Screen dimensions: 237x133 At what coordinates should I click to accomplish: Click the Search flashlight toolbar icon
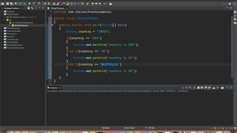pyautogui.click(x=58, y=4)
